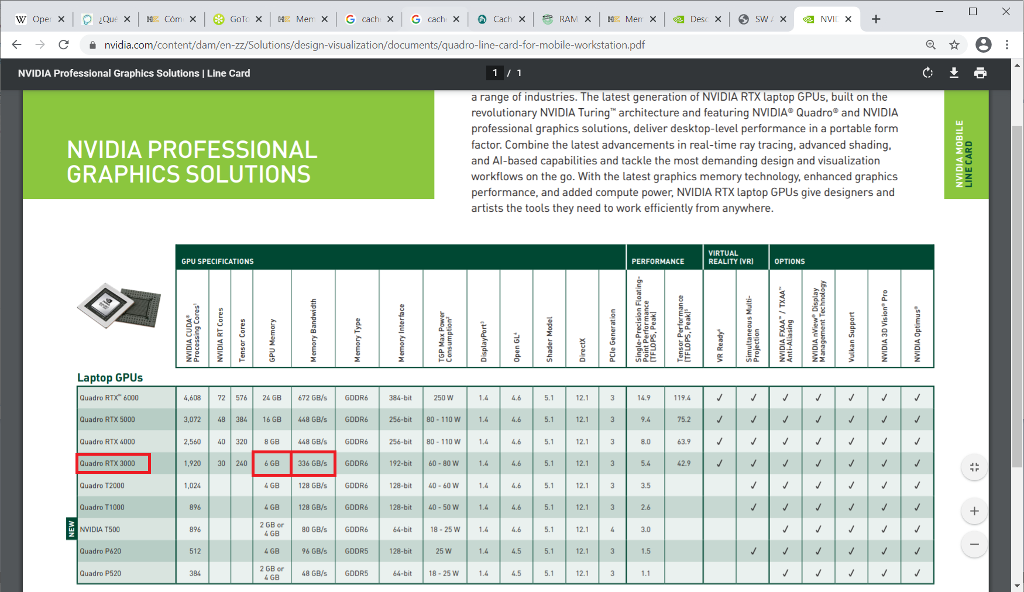This screenshot has height=592, width=1024.
Task: Click the "Quadro RTX 5000" row label
Action: pos(107,419)
